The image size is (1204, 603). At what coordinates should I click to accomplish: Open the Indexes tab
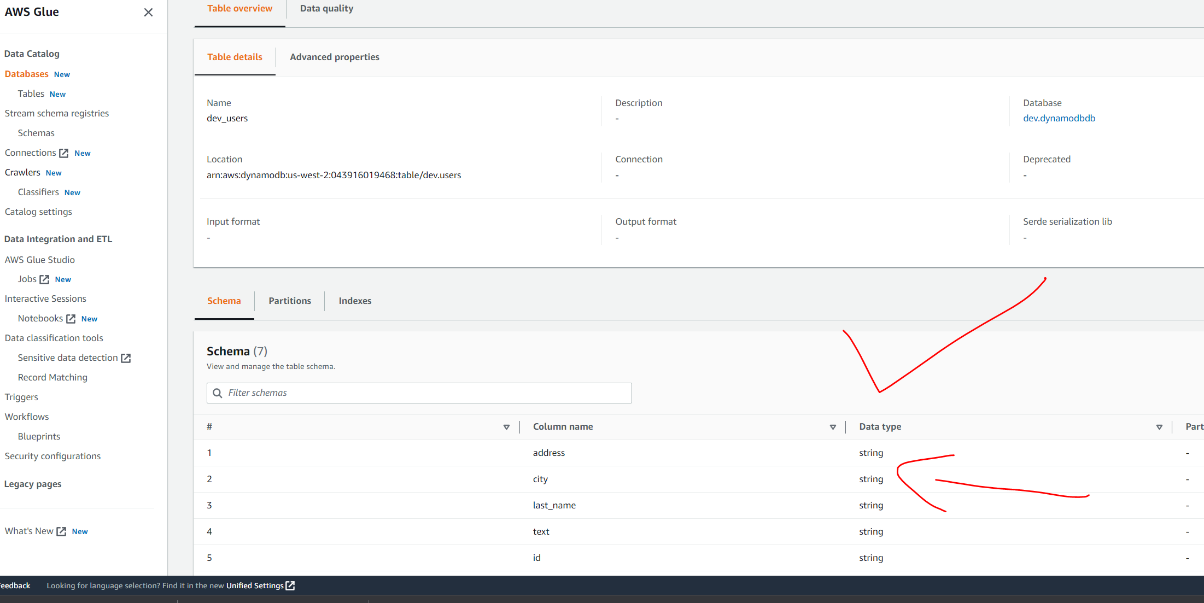[355, 301]
